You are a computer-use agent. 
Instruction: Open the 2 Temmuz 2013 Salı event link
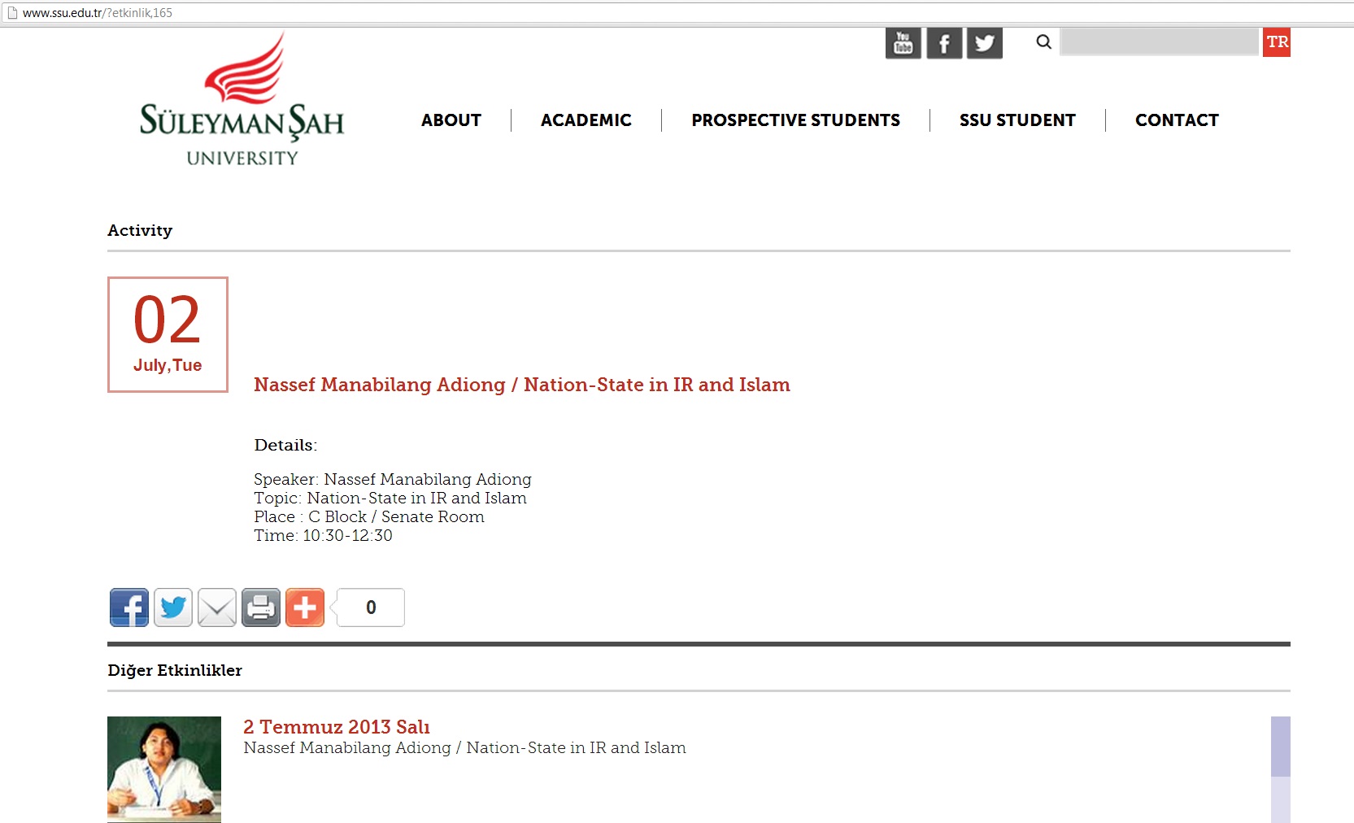337,727
